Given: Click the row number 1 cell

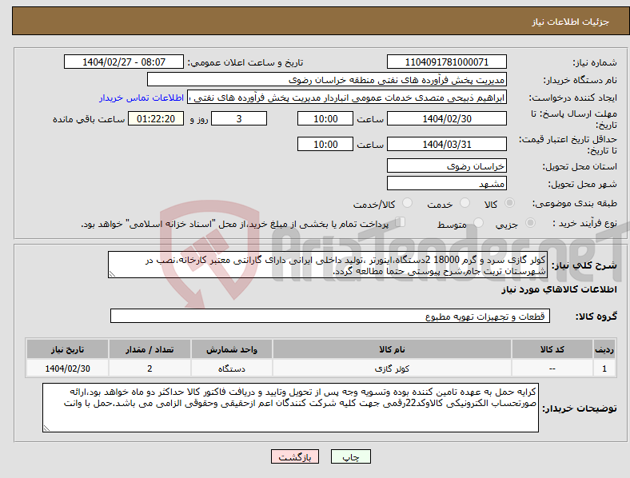Looking at the screenshot, I should pyautogui.click(x=604, y=368).
